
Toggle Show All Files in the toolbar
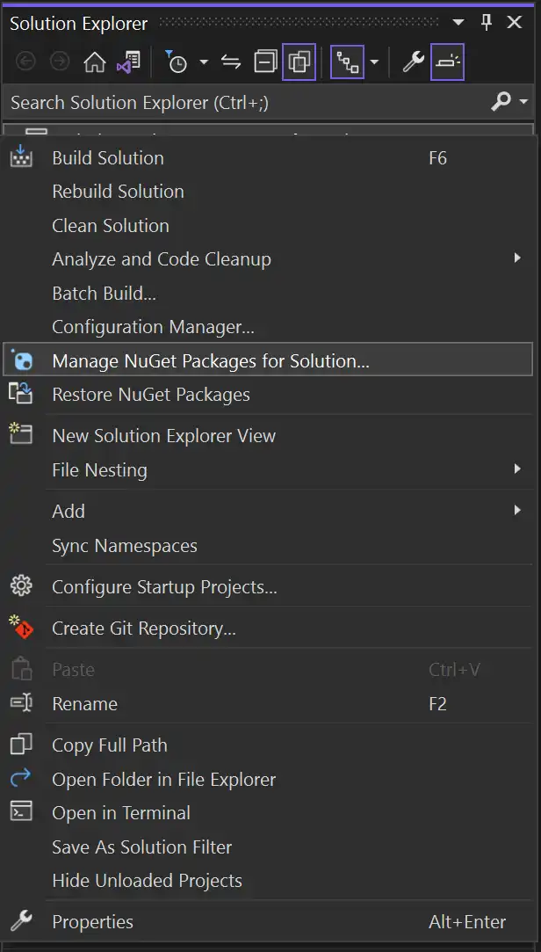point(299,62)
